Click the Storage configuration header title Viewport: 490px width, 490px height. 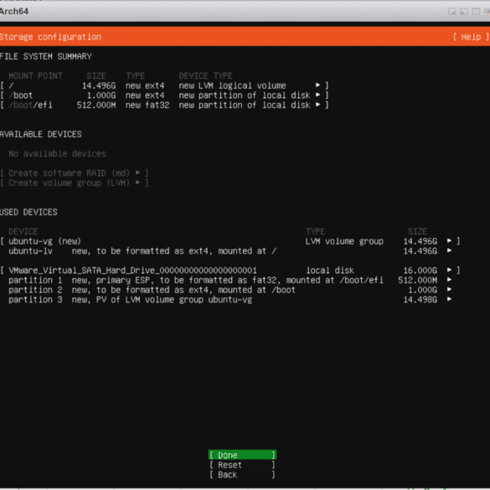point(50,37)
